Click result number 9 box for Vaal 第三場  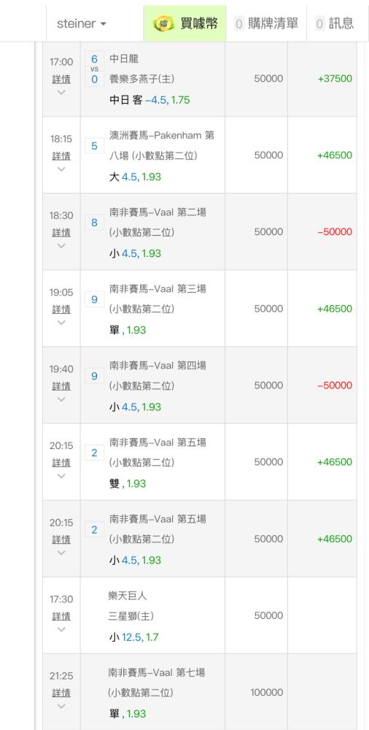[x=95, y=299]
